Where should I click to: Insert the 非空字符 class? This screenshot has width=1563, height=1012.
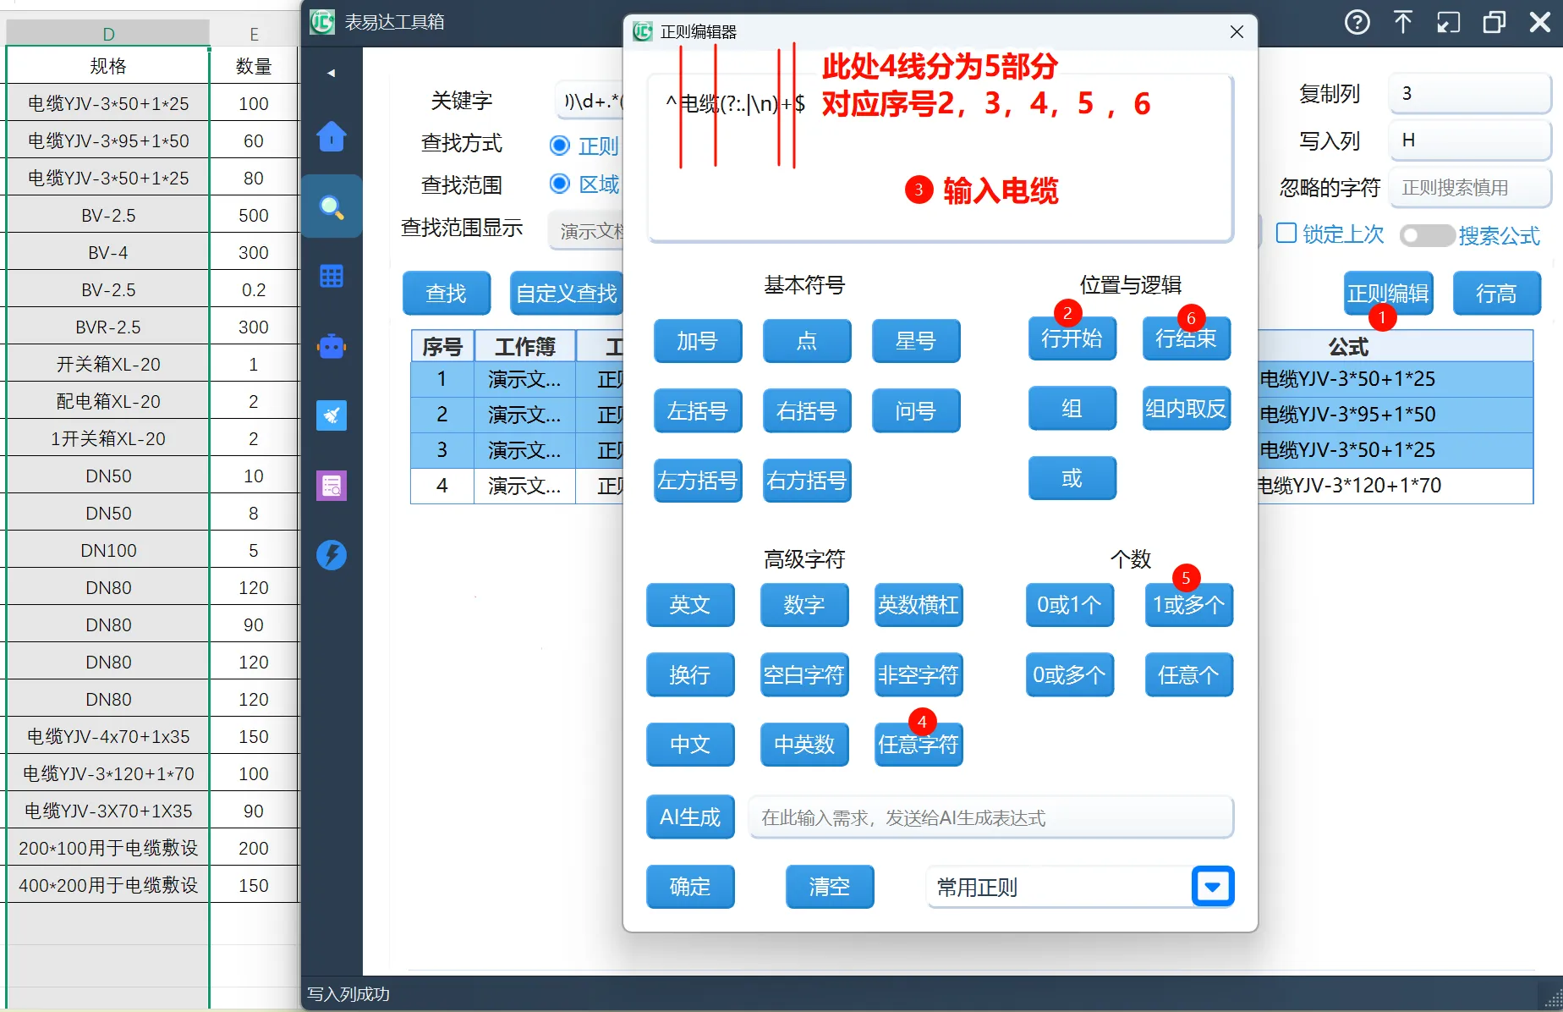click(x=919, y=674)
